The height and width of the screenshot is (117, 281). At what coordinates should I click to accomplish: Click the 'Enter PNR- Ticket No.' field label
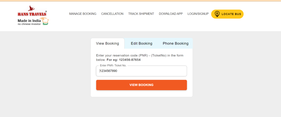(x=113, y=65)
